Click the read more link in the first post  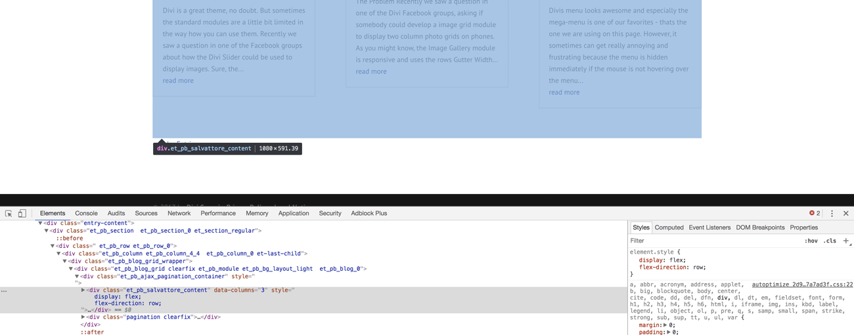178,81
